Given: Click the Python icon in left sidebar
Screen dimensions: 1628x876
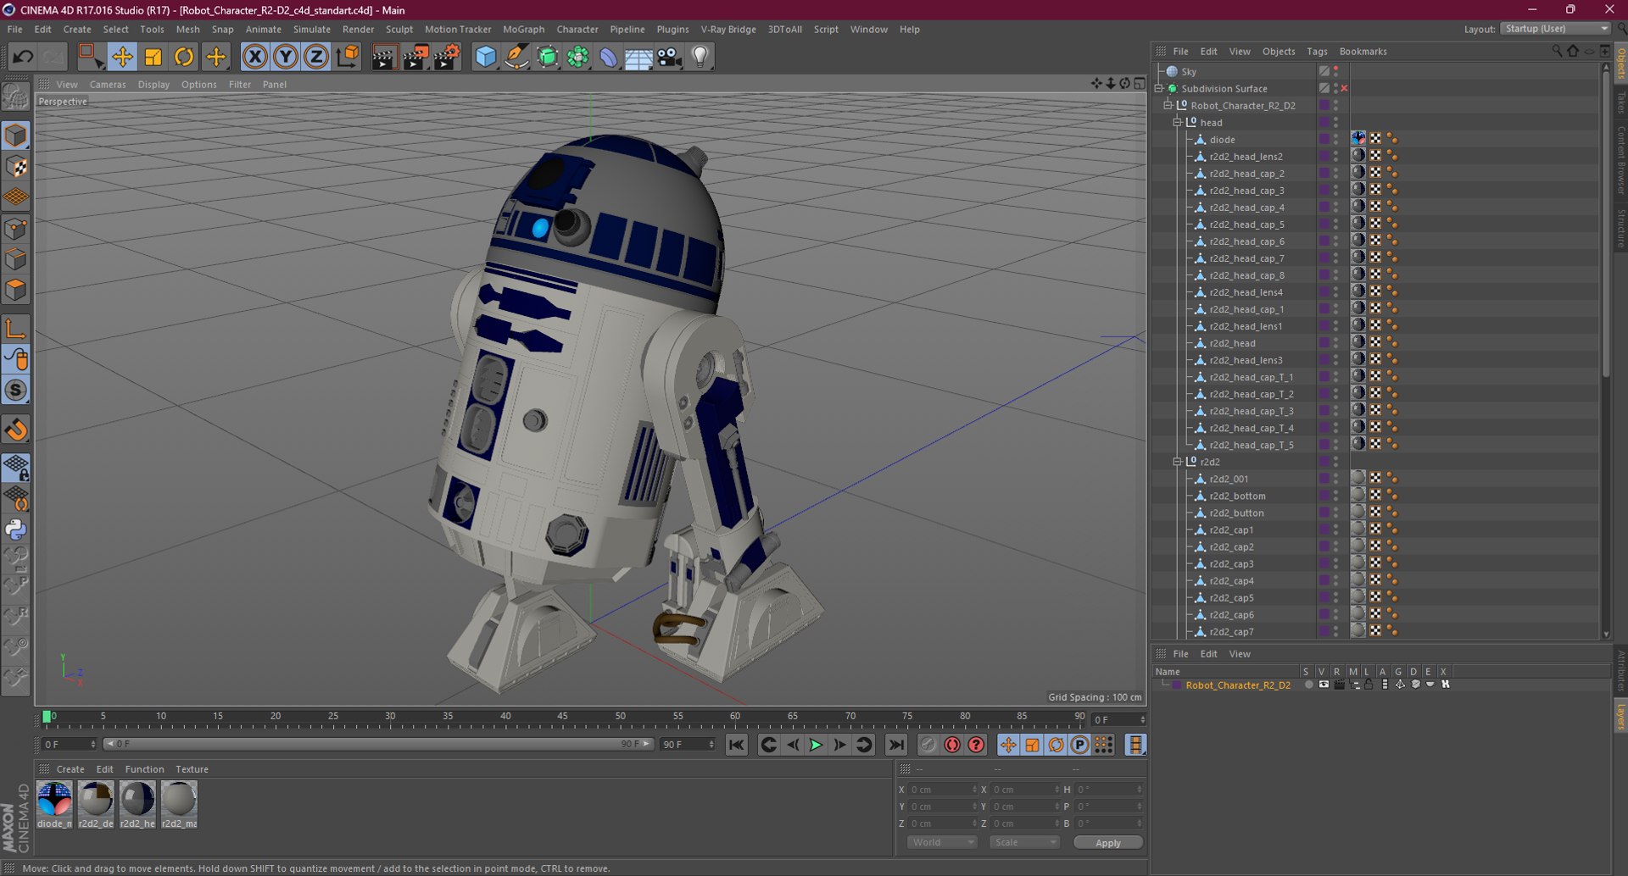Looking at the screenshot, I should 16,529.
